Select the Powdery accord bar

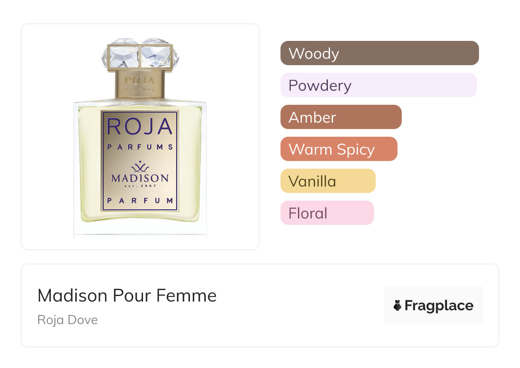click(378, 85)
